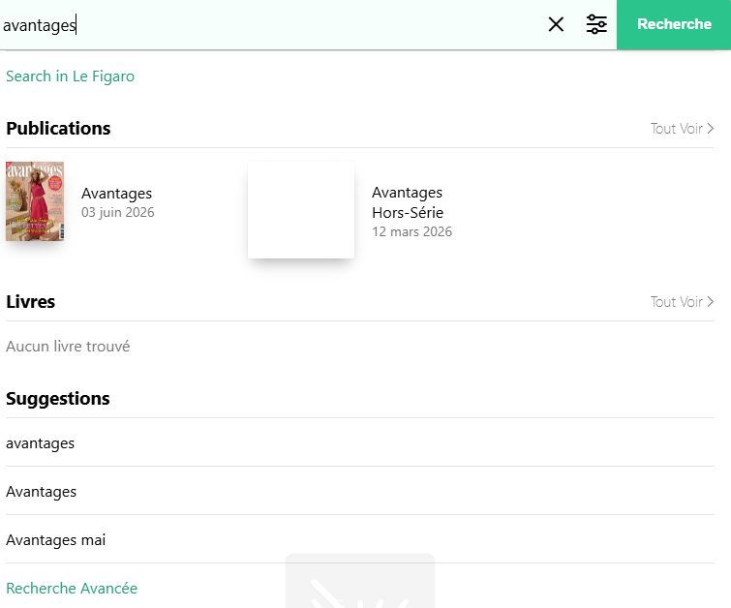
Task: Choose capitalized 'Avantages' suggestion
Action: tap(360, 492)
